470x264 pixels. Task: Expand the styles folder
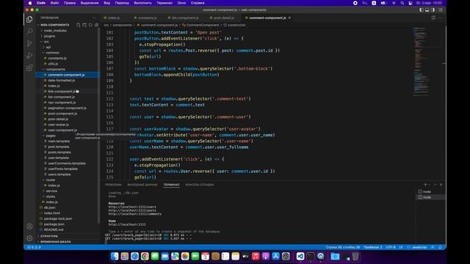pos(51,197)
